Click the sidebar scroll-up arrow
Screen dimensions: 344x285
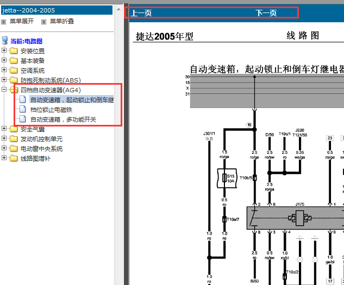pos(118,9)
